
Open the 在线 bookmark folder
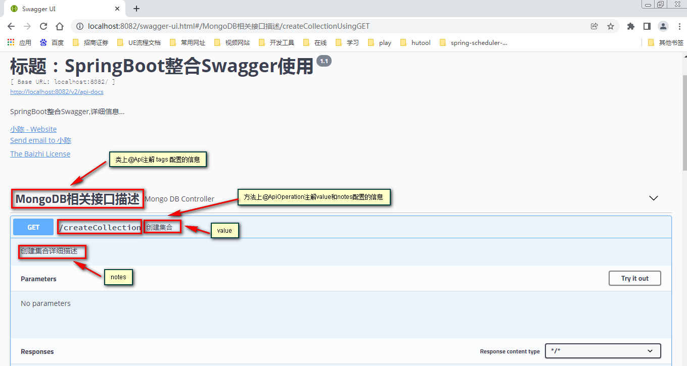pos(315,43)
